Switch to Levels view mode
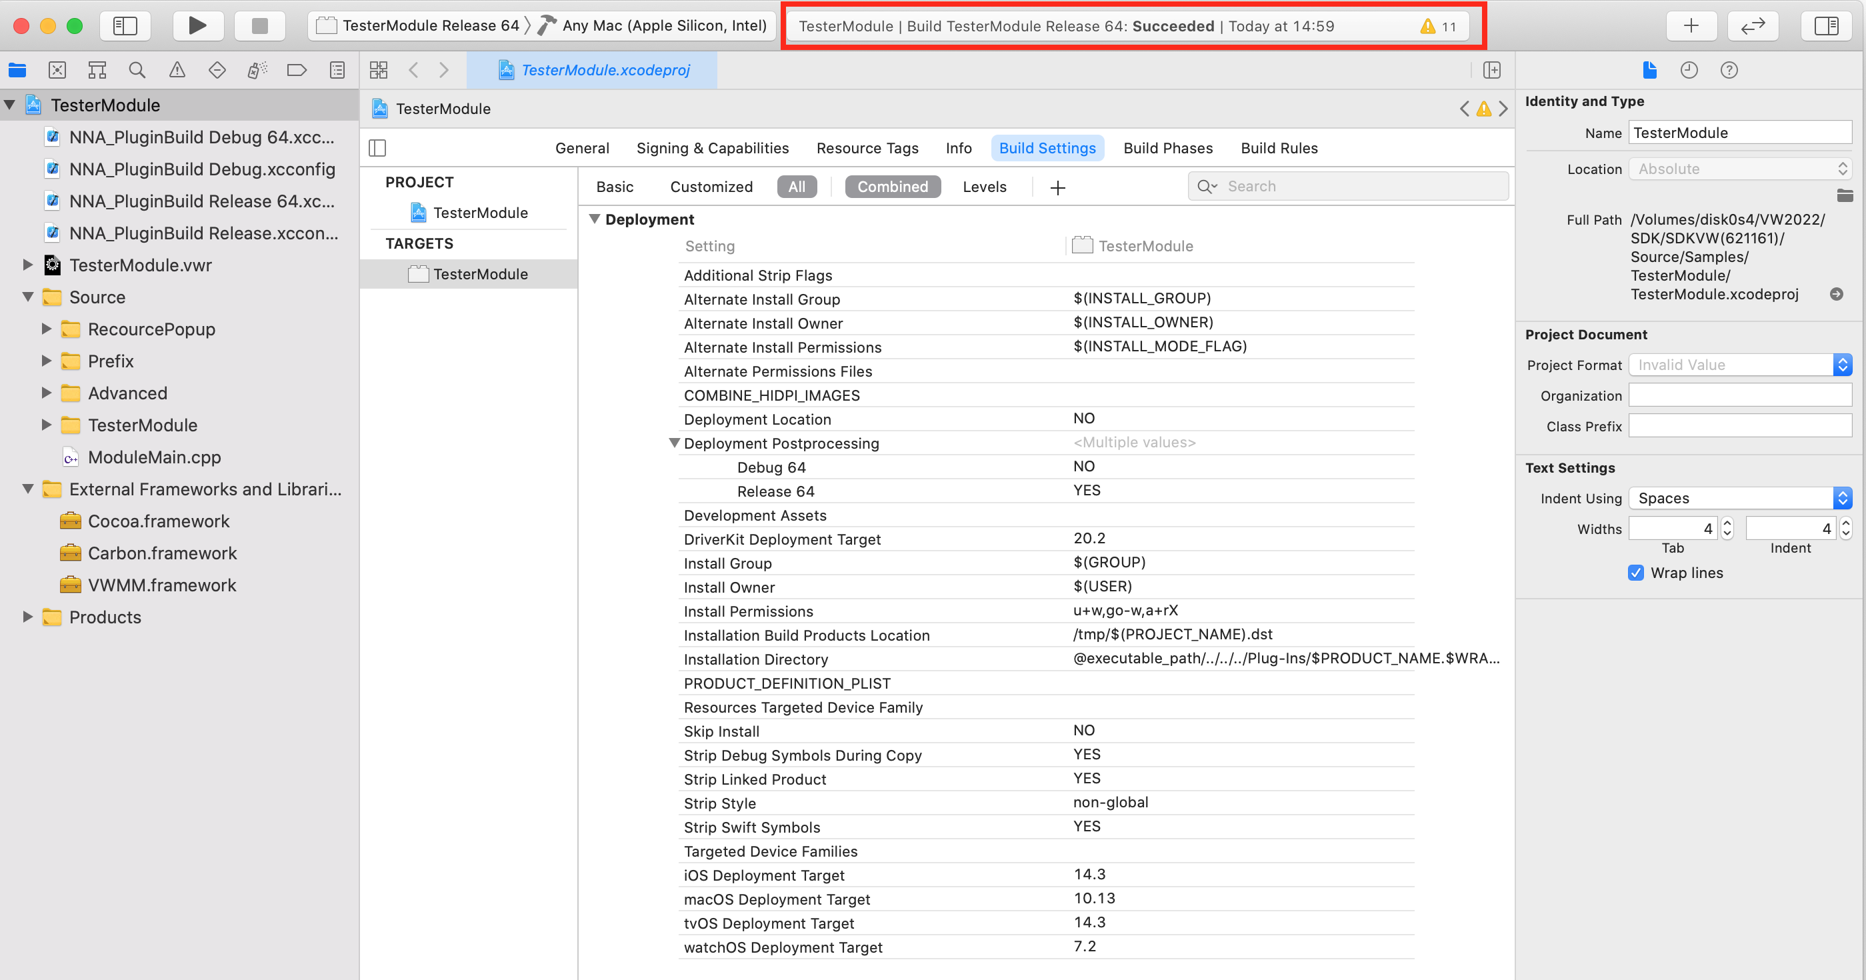 pos(985,187)
